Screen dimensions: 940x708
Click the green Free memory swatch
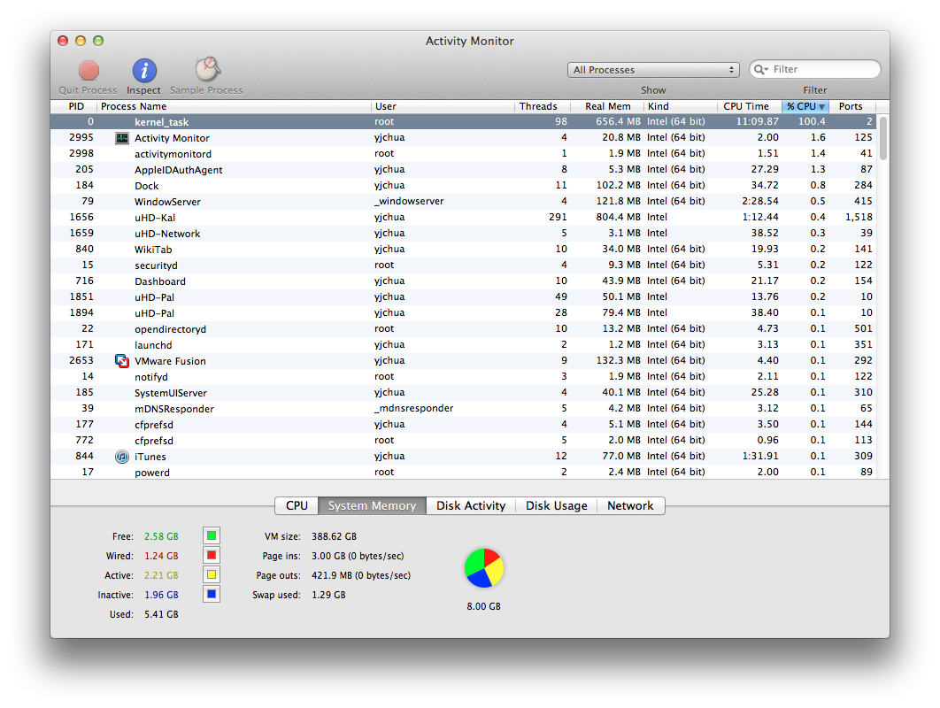[212, 535]
